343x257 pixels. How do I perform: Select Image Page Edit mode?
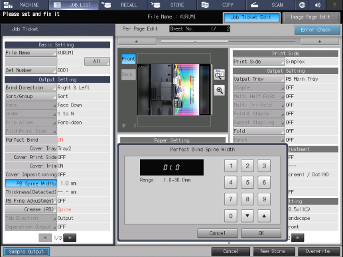311,17
